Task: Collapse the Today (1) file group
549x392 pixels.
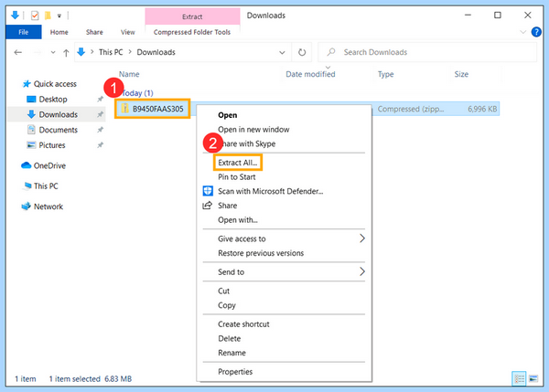Action: (137, 93)
